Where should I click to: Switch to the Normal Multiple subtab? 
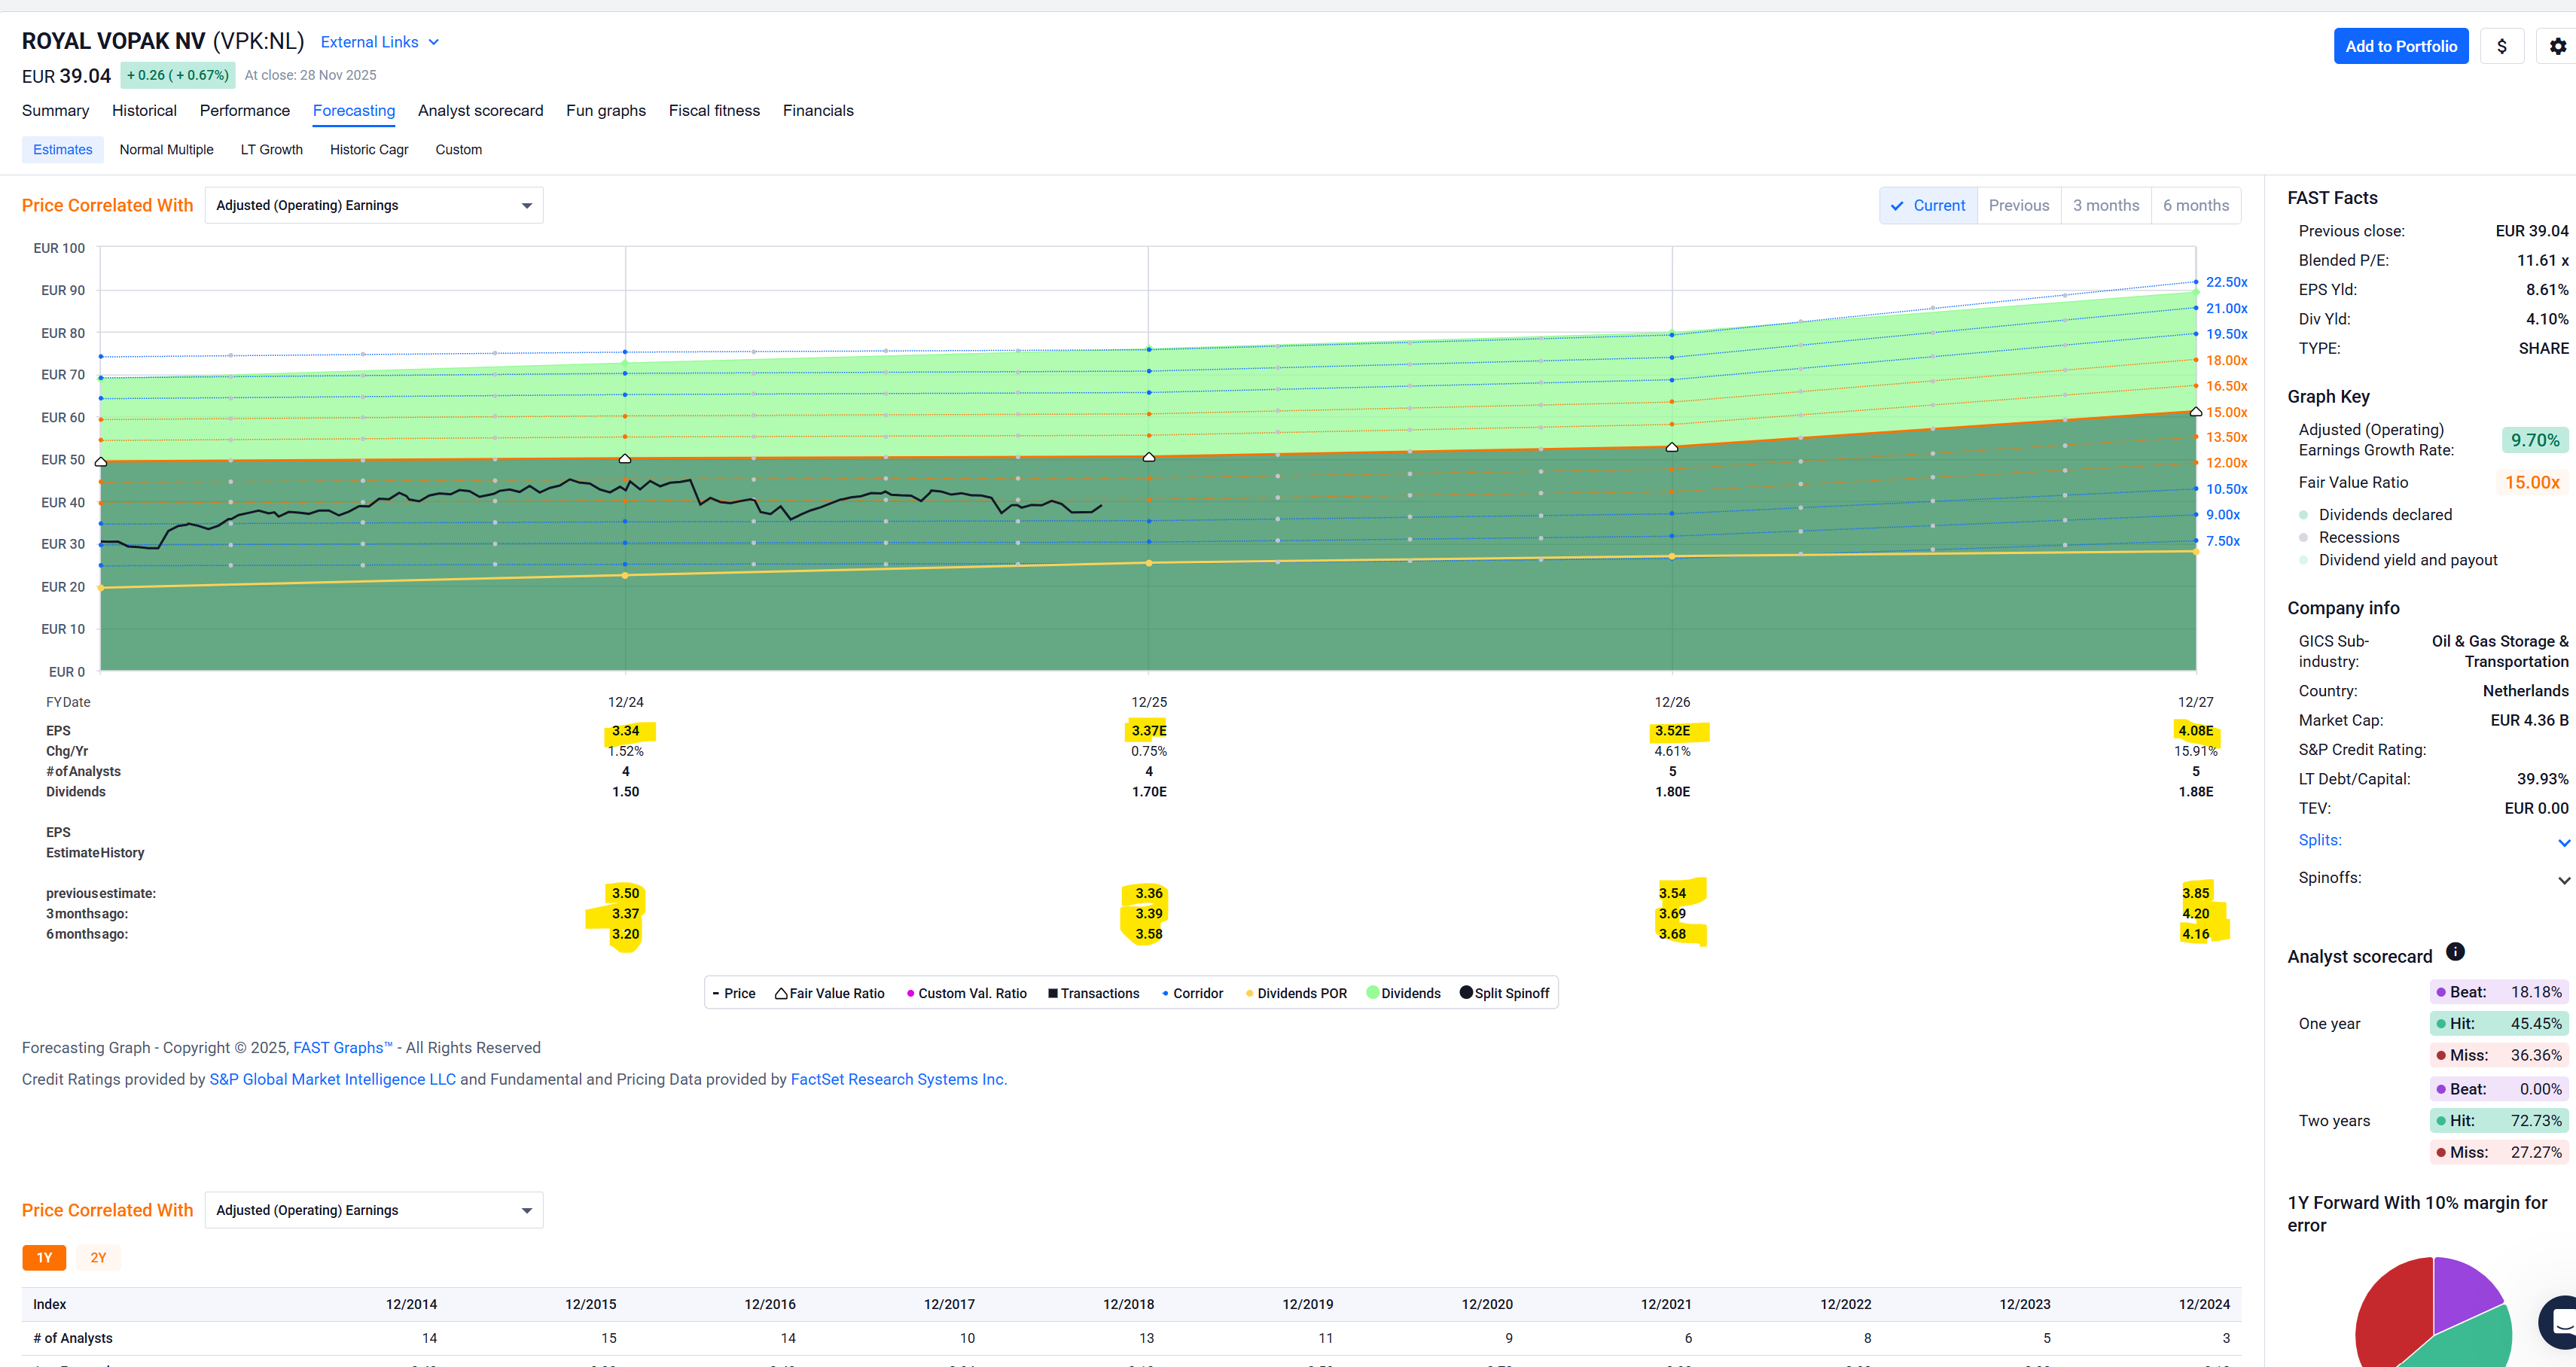tap(166, 149)
